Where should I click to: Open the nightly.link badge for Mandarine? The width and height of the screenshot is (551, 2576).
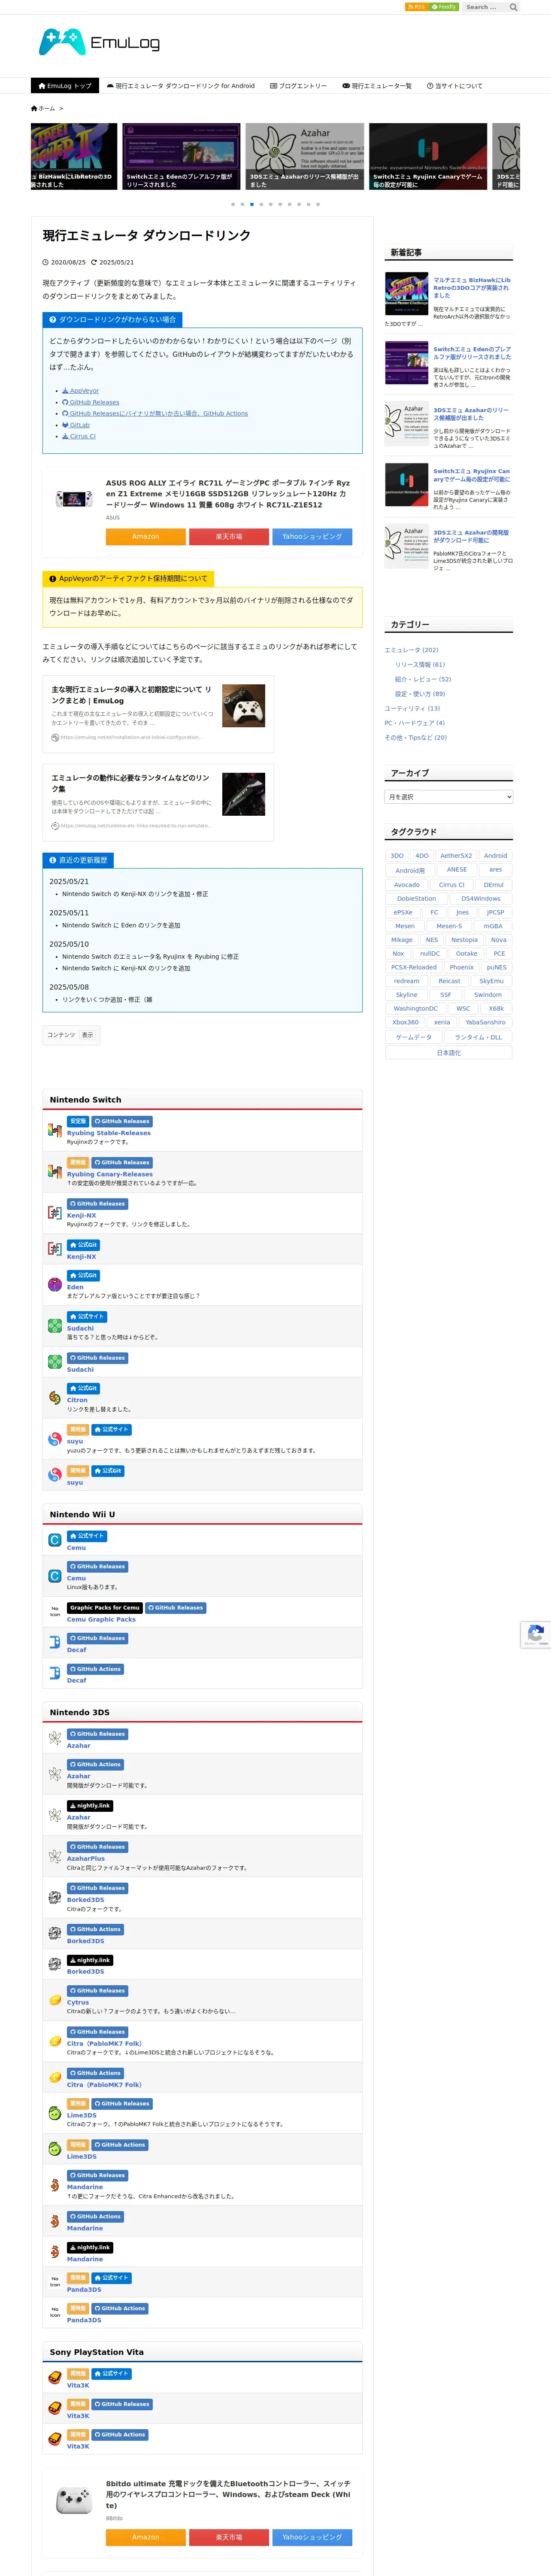(90, 2247)
